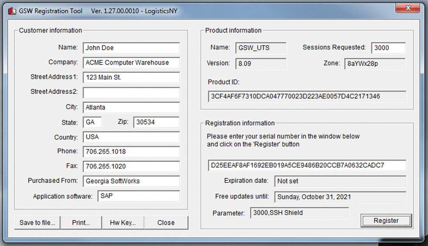Close the window with the red X
428x246 pixels.
[407, 8]
